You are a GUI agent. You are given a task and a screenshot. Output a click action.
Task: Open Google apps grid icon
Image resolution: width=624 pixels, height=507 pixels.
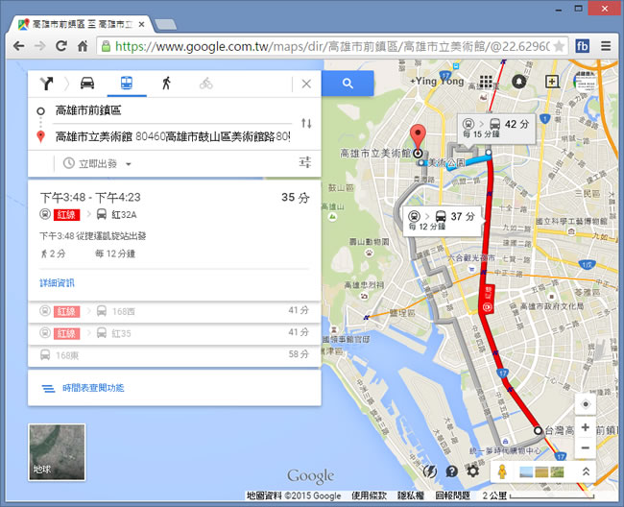point(486,83)
